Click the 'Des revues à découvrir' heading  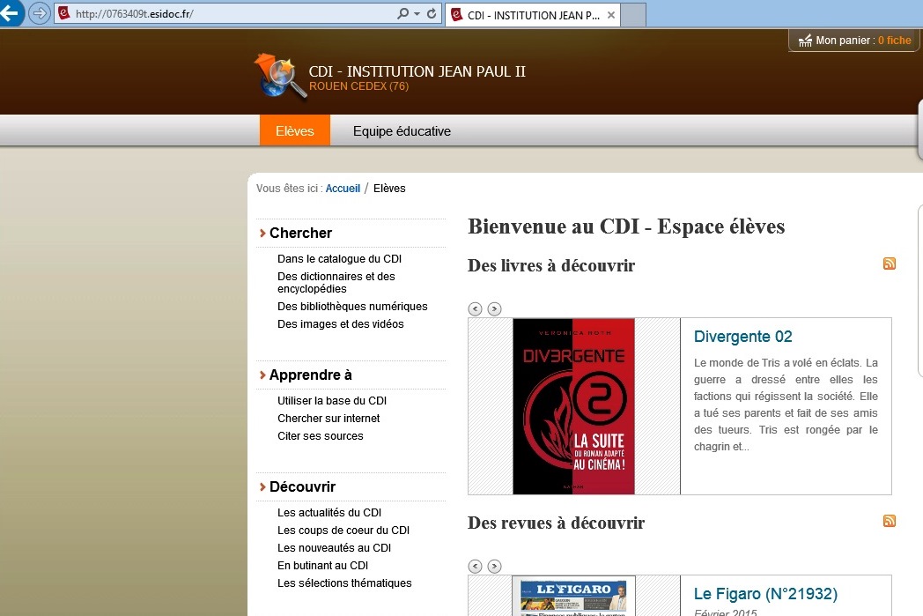coord(557,523)
